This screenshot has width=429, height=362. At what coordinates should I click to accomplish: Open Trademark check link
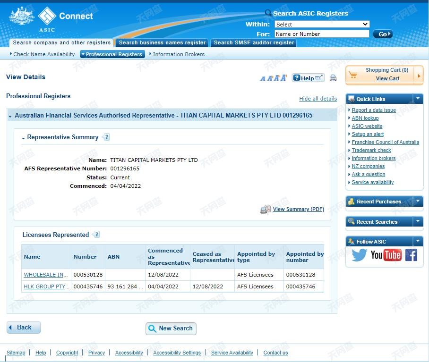371,150
